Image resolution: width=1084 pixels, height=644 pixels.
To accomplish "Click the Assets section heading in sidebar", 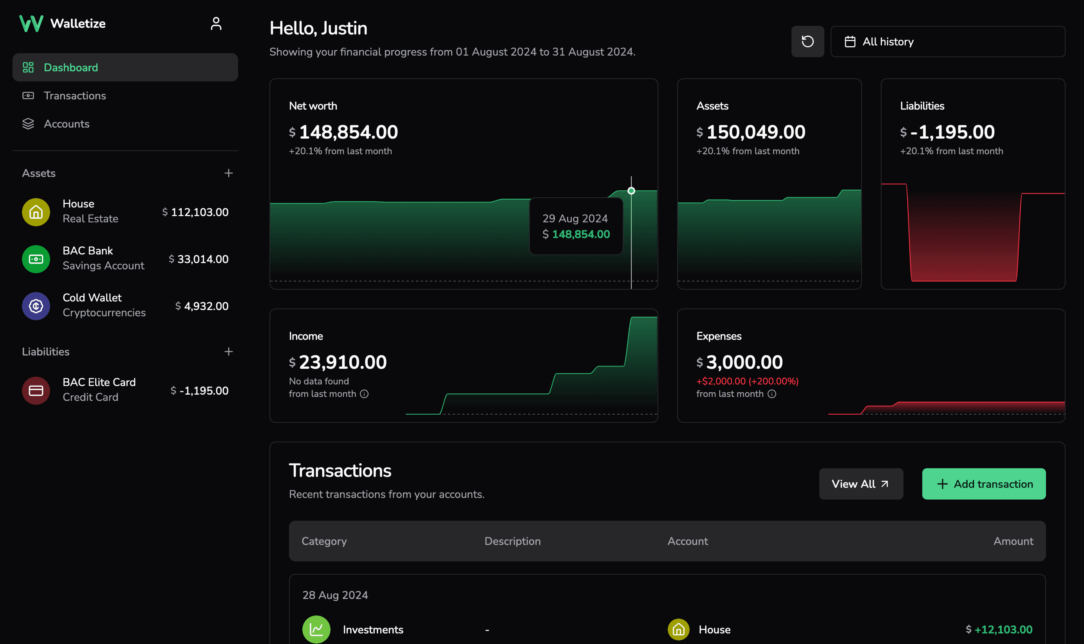I will pos(39,173).
